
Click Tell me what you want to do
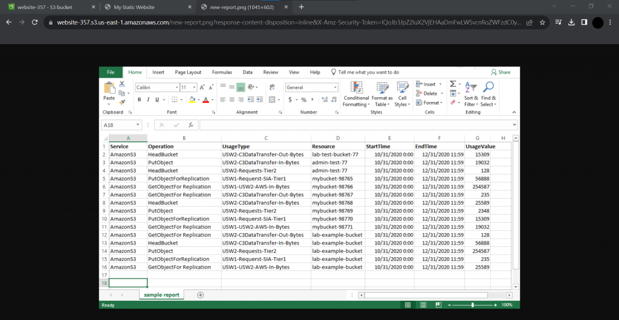[x=365, y=72]
